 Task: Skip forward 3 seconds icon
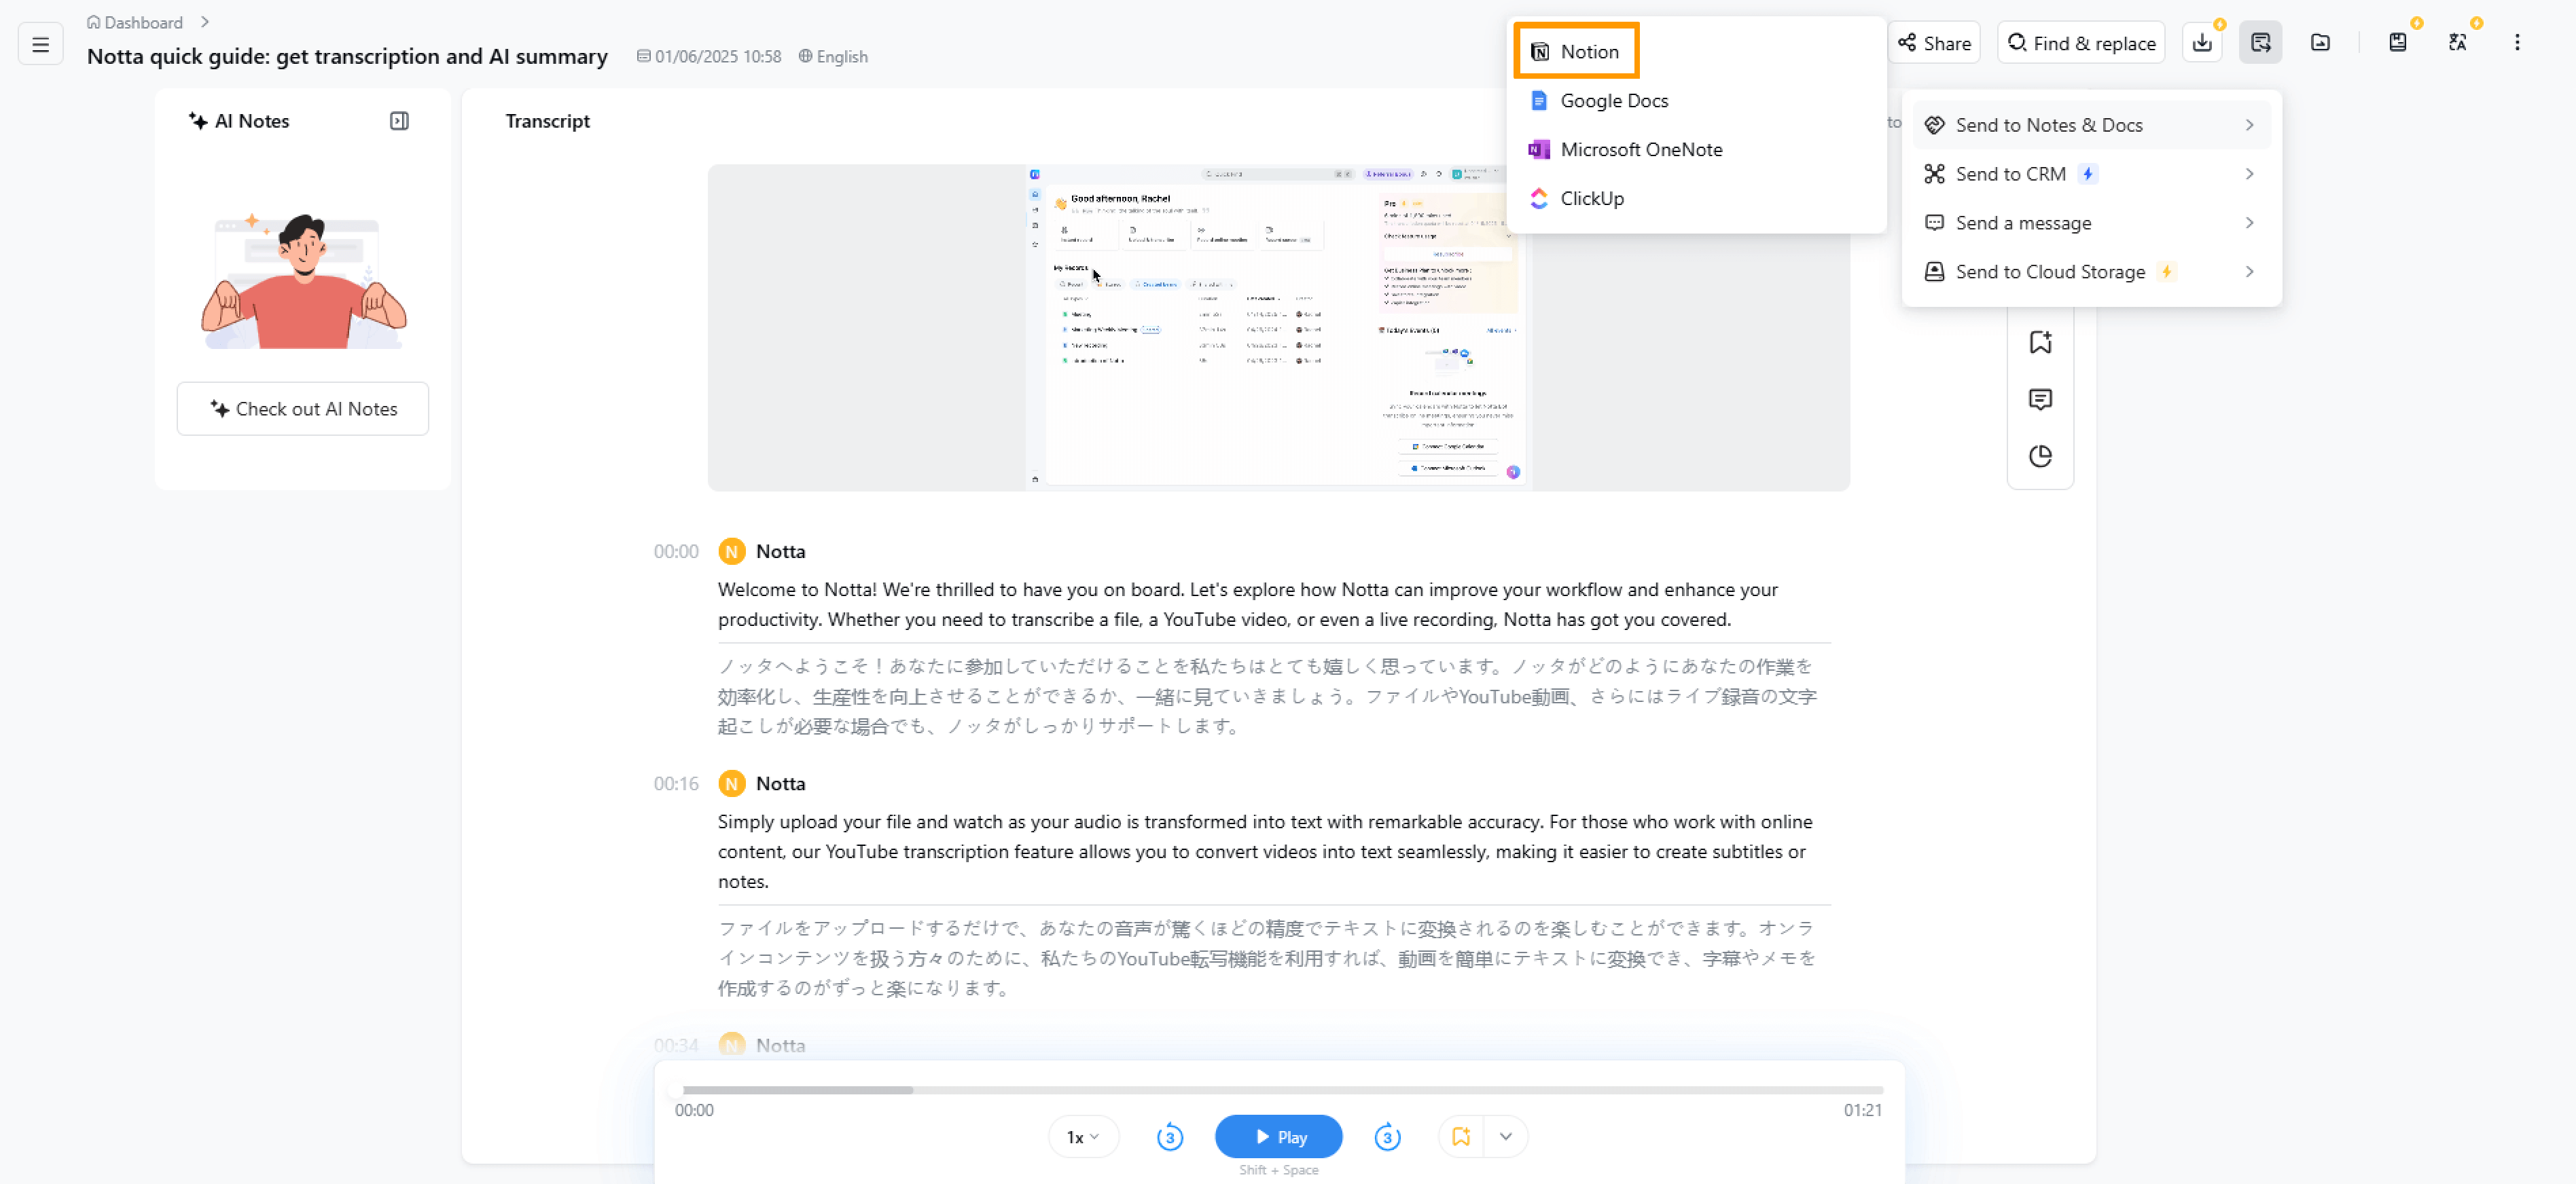(1387, 1137)
